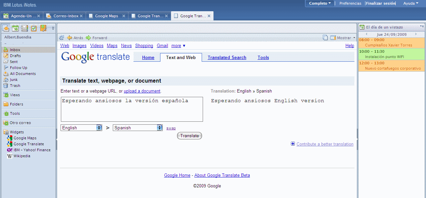Open the Contacts address book icon
This screenshot has width=426, height=198.
click(x=25, y=28)
